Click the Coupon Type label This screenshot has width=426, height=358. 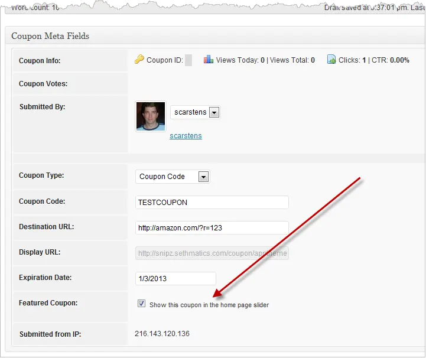(41, 175)
